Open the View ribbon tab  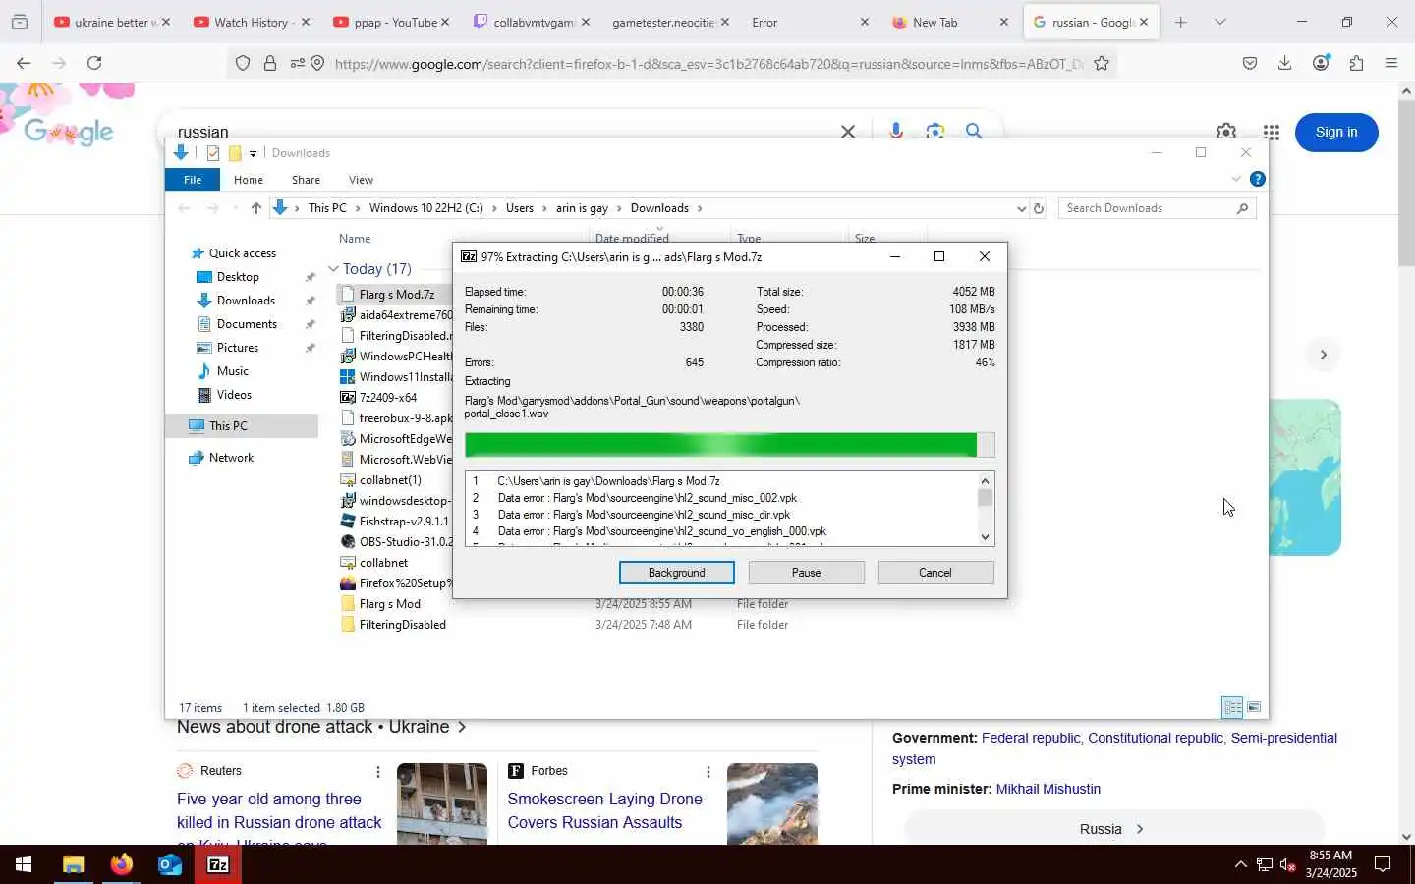coord(361,180)
